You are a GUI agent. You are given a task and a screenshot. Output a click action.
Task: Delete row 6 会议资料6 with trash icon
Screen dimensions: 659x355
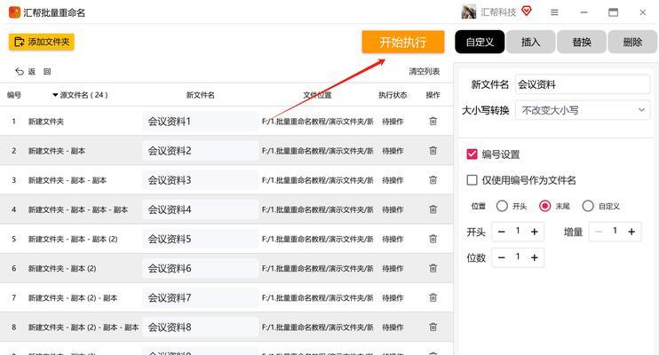pyautogui.click(x=433, y=268)
